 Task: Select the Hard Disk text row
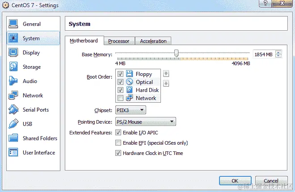(x=147, y=90)
